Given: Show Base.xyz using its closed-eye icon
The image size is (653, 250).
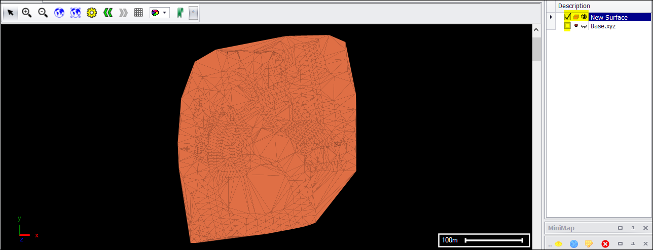Looking at the screenshot, I should click(x=584, y=26).
